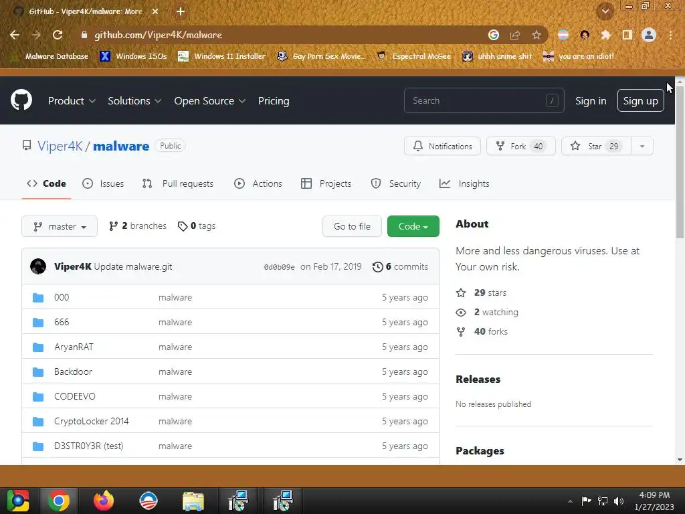
Task: Click the page vertical scrollbar thumb
Action: [680, 162]
